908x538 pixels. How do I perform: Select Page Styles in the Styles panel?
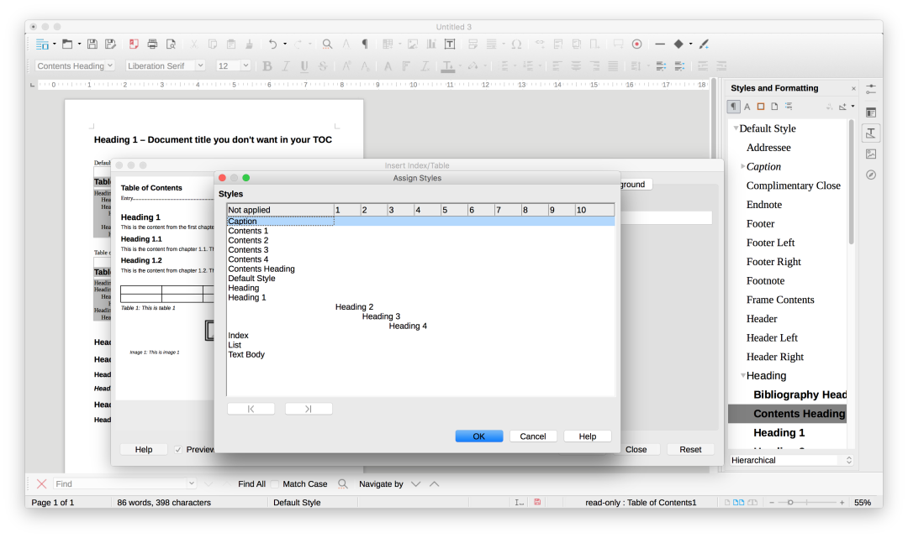(774, 107)
